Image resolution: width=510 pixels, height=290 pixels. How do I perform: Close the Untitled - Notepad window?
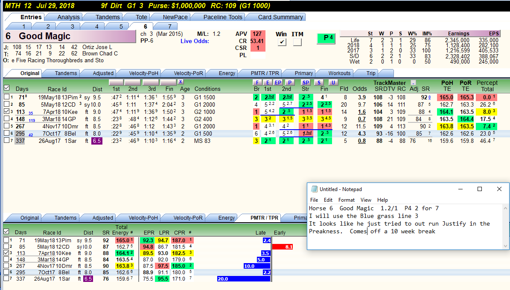click(x=499, y=189)
